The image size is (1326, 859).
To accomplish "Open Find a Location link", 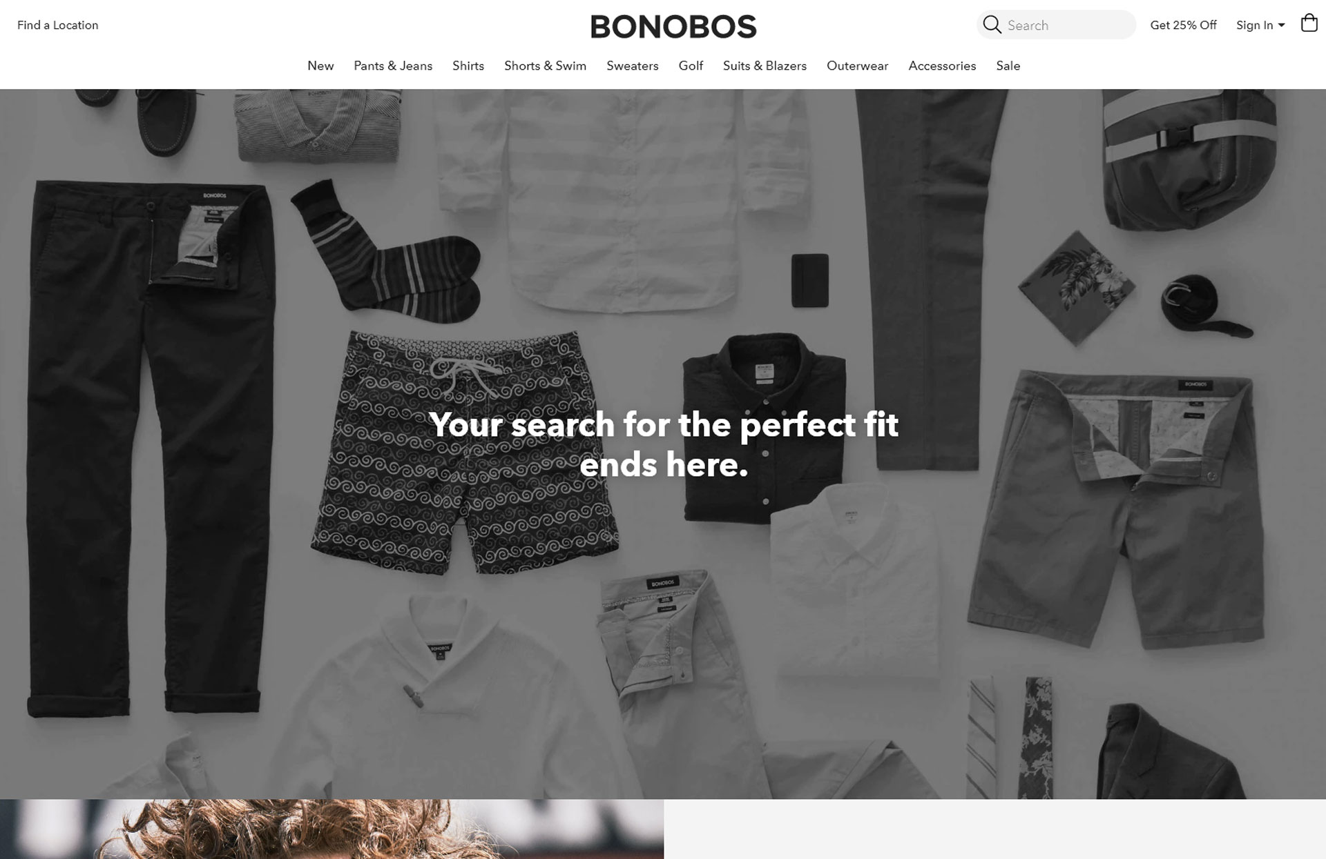I will [58, 26].
